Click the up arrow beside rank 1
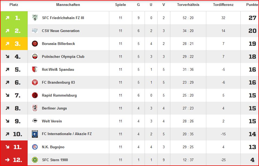This screenshot has width=259, height=166. click(x=7, y=18)
